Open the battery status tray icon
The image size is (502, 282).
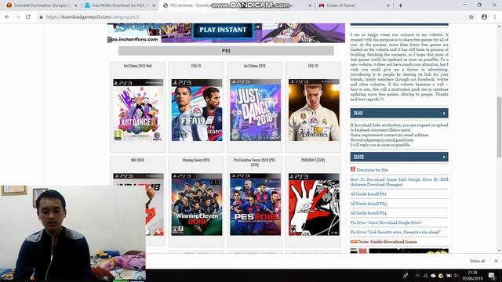coord(449,276)
